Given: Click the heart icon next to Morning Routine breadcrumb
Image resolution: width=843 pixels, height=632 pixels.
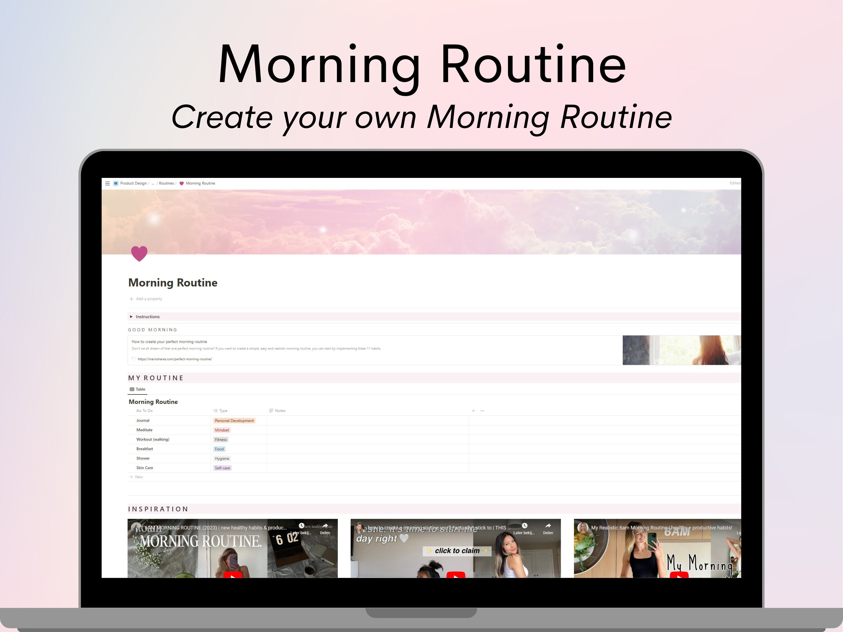Looking at the screenshot, I should pyautogui.click(x=182, y=183).
